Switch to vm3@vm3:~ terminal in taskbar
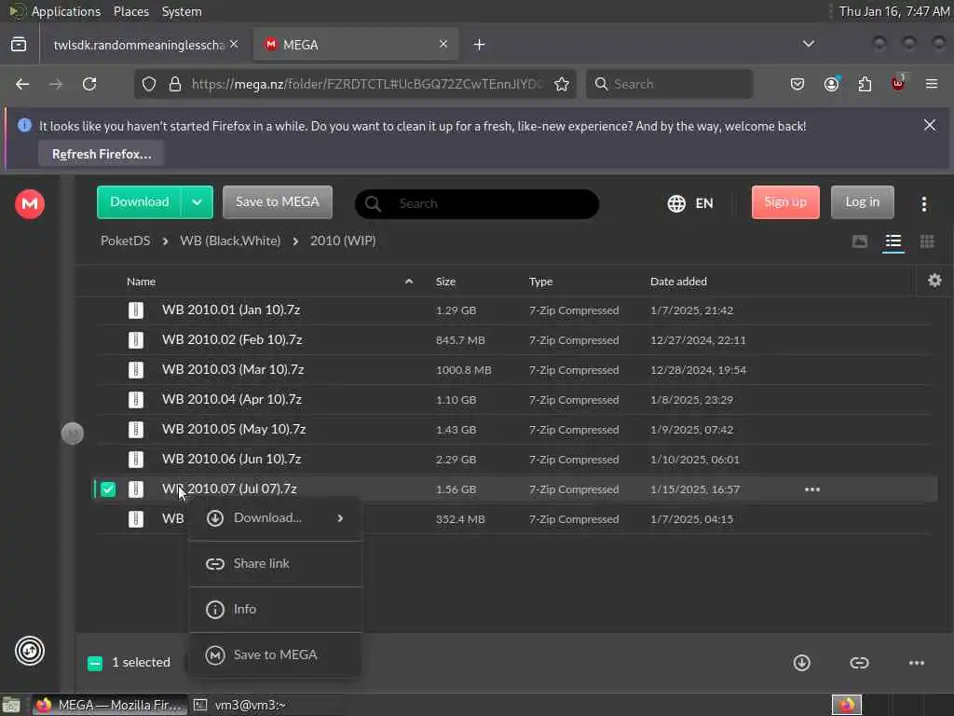This screenshot has height=716, width=954. pos(250,705)
